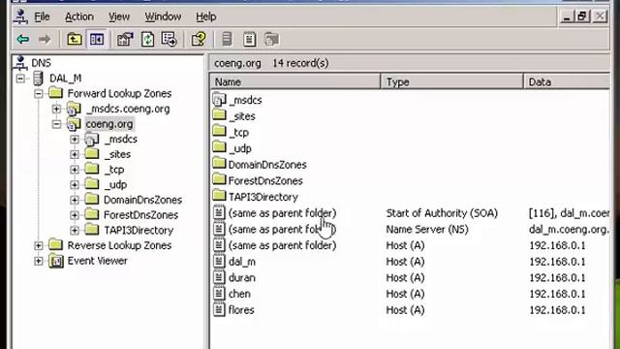Expand the Reverse Lookup Zones node
The width and height of the screenshot is (620, 349).
coord(39,245)
